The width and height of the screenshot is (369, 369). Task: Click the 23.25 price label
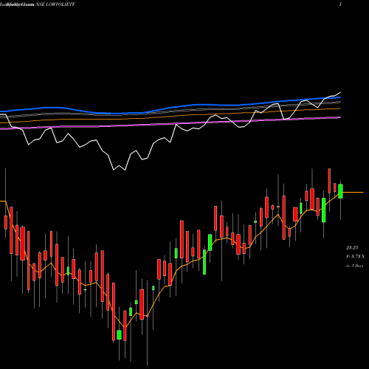tap(352, 247)
